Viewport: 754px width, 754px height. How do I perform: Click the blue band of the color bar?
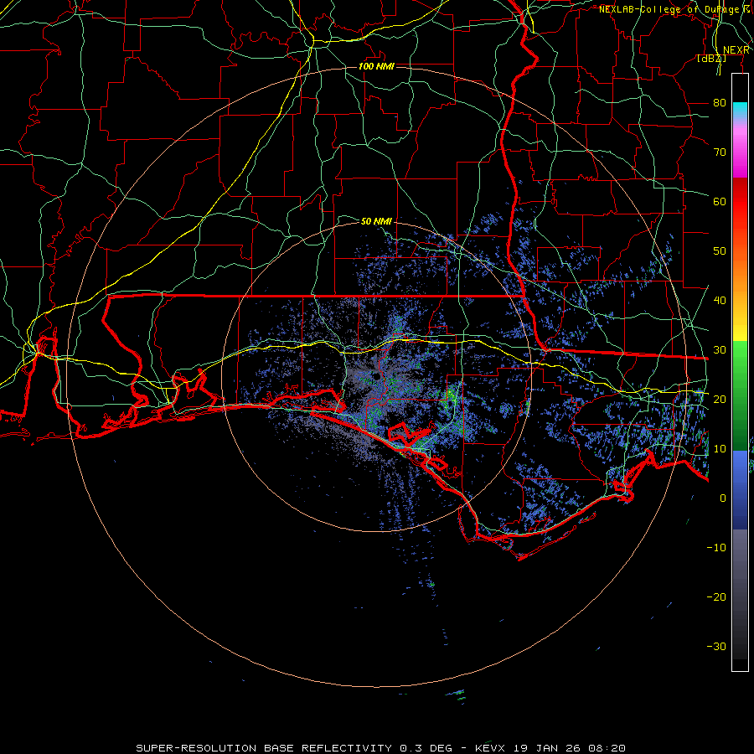coord(740,489)
